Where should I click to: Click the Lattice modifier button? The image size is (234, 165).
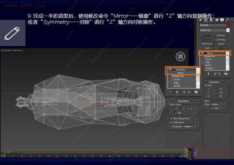[x=221, y=44]
